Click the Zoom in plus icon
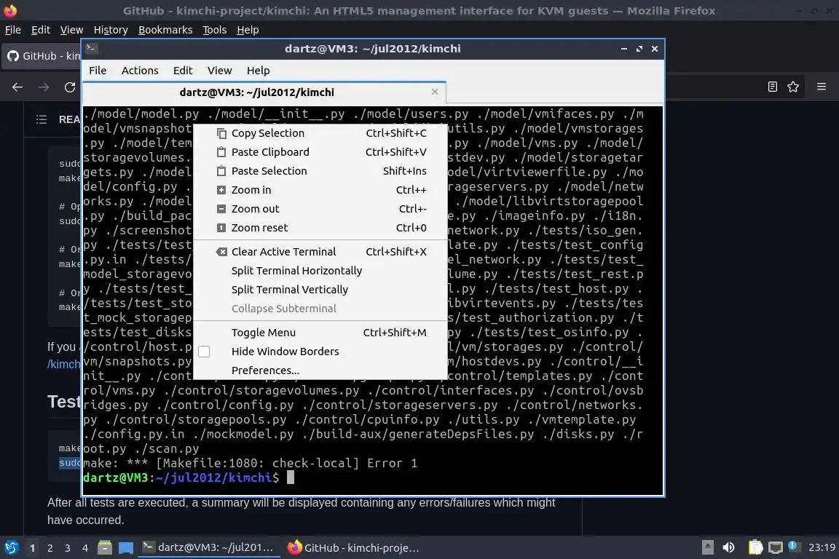Screen dimensions: 839x559 pyautogui.click(x=221, y=190)
